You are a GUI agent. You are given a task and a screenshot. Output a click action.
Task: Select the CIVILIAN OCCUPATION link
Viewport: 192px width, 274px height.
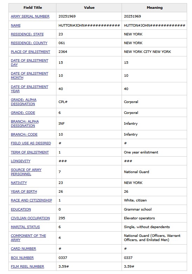point(30,218)
